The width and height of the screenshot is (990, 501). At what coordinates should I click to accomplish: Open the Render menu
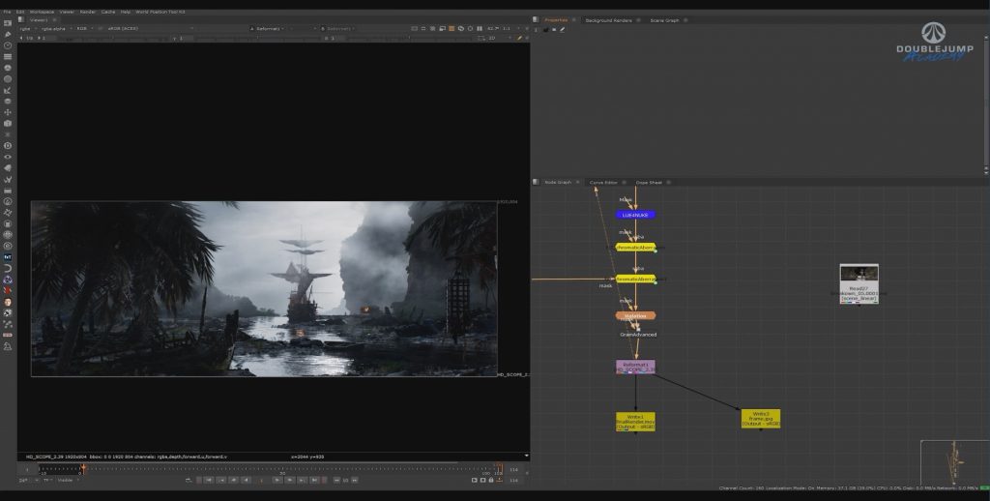click(88, 12)
